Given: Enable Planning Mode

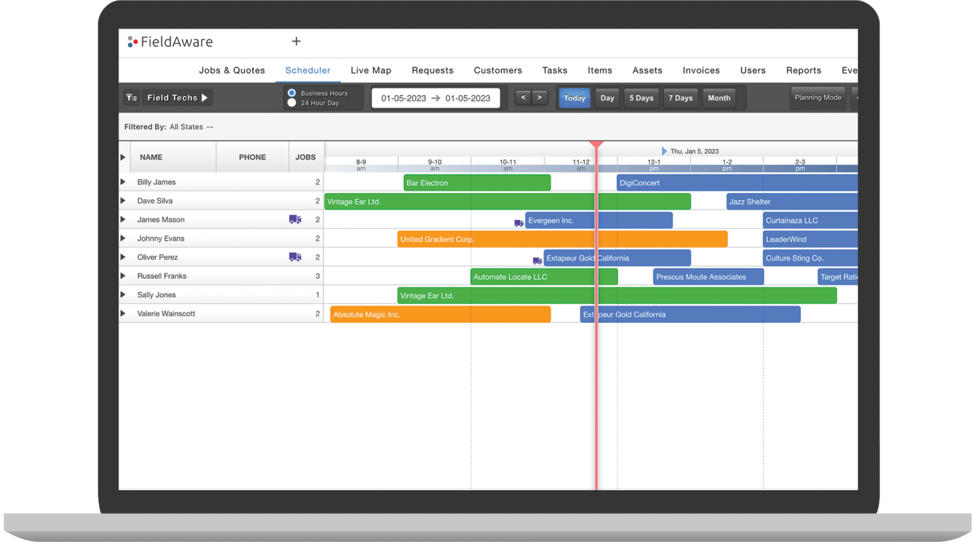Looking at the screenshot, I should pos(818,97).
